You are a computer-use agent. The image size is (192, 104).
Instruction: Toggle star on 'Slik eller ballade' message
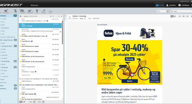(x=20, y=94)
